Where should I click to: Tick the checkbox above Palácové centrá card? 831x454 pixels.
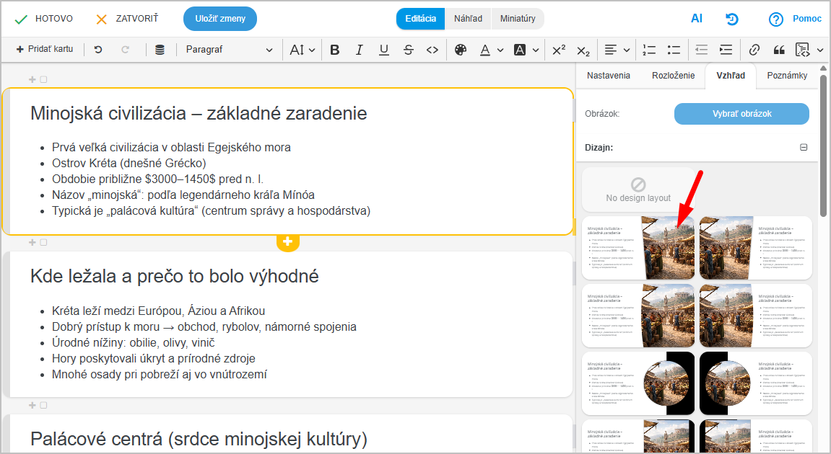43,405
